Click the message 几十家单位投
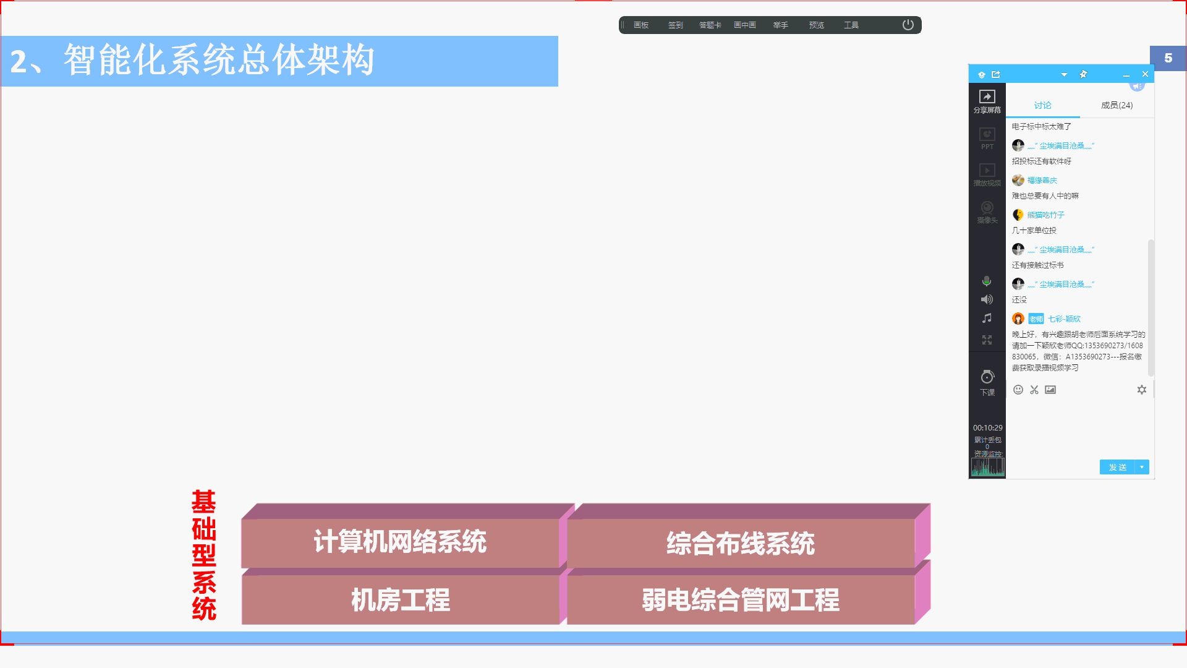 (1034, 231)
